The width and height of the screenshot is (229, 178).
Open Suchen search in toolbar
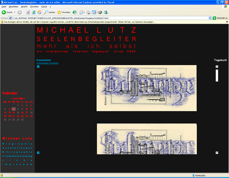click(x=50, y=12)
